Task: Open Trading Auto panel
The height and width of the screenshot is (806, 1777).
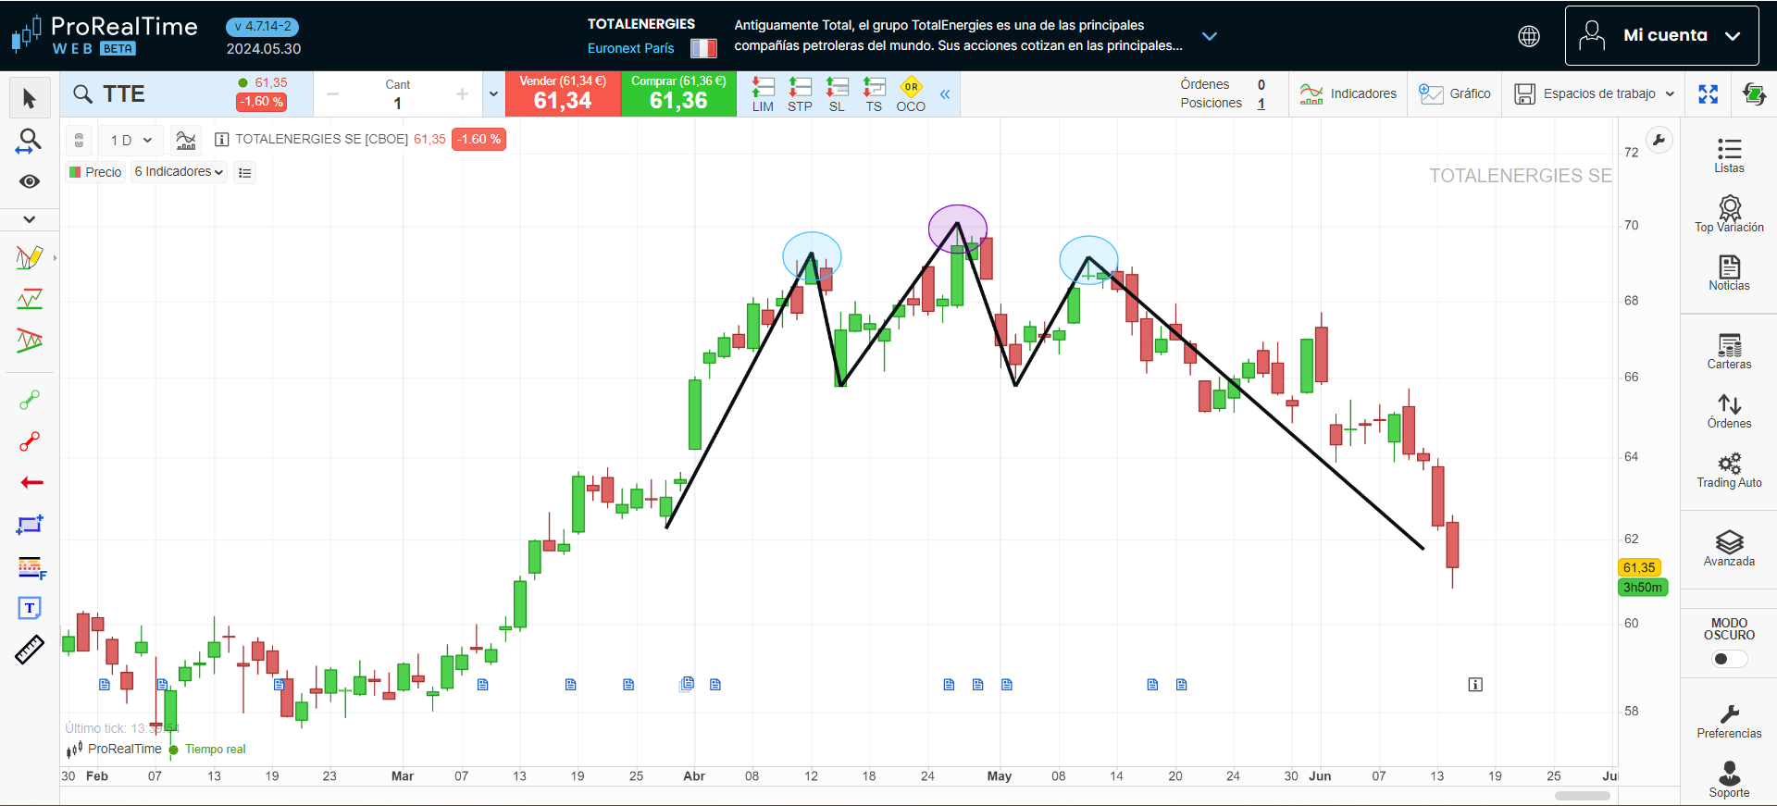Action: [x=1728, y=469]
